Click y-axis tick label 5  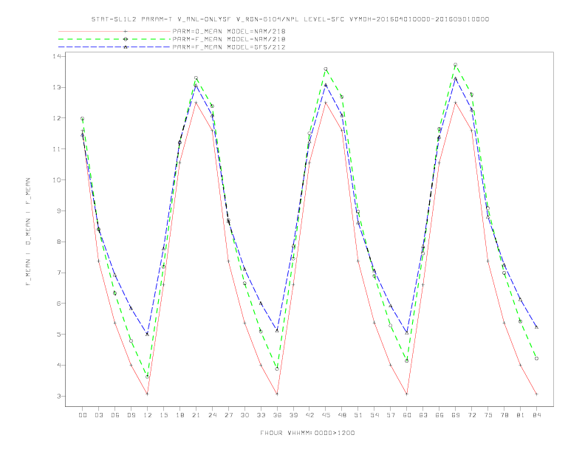point(59,334)
